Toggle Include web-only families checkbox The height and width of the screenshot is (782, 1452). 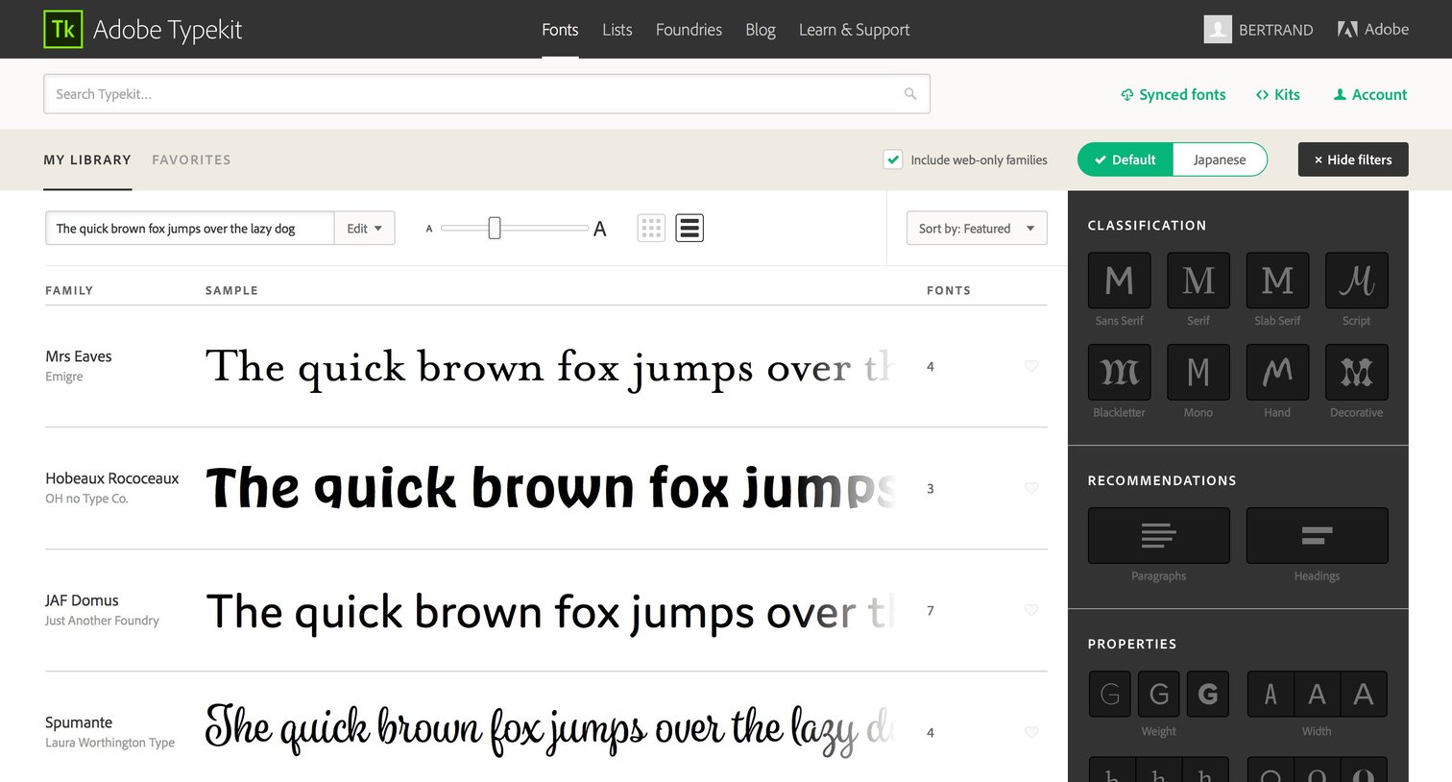tap(893, 159)
